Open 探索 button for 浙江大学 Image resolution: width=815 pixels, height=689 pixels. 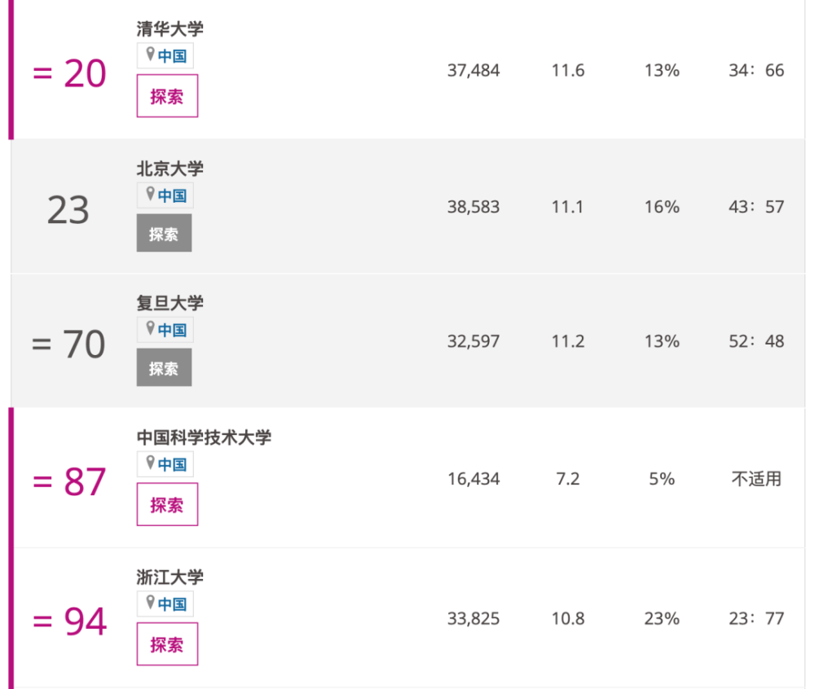point(167,644)
